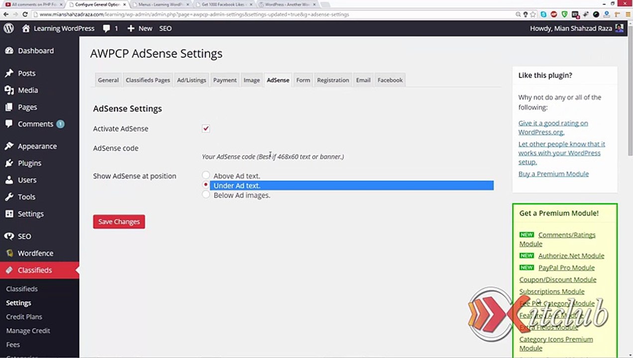Click the lightbulb extension icon in address bar
The image size is (633, 358).
tap(526, 14)
